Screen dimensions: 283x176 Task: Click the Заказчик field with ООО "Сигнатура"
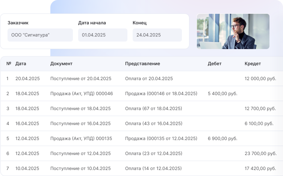pos(40,35)
